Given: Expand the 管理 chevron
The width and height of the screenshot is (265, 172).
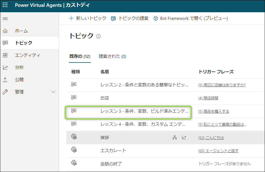Looking at the screenshot, I should 53,92.
